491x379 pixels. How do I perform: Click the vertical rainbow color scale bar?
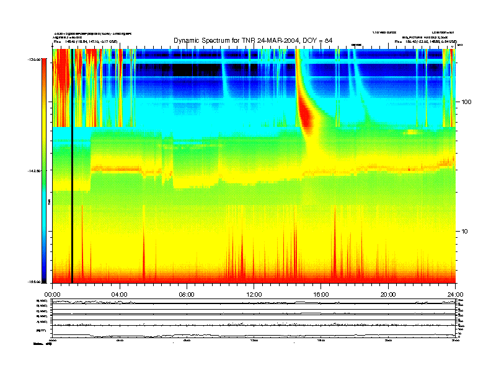pos(44,171)
